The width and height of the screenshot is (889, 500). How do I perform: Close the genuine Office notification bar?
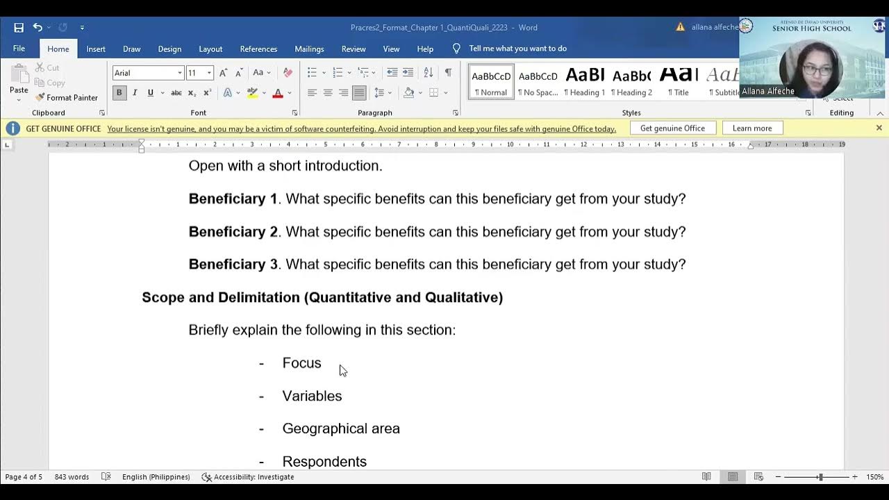[x=879, y=128]
